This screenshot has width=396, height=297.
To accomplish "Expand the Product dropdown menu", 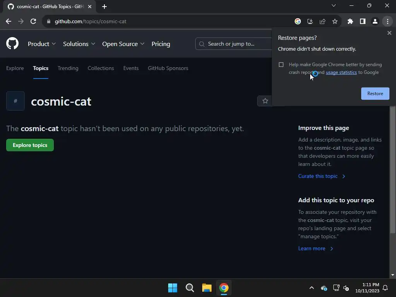I will click(x=42, y=44).
